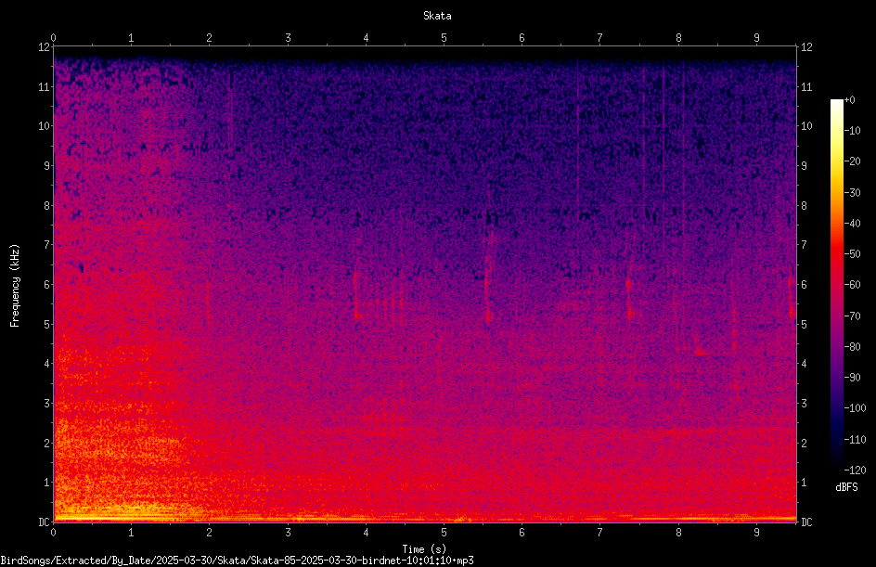This screenshot has height=567, width=876.
Task: Click the dBFS color scale bar
Action: click(836, 284)
